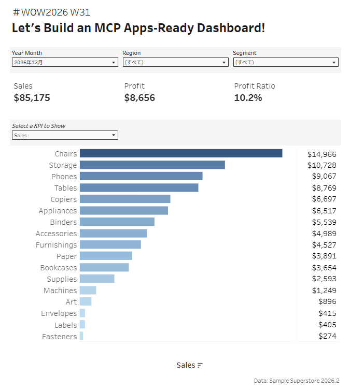Select the Chairs bar in the chart
Screen dimensions: 350x391
[x=181, y=153]
